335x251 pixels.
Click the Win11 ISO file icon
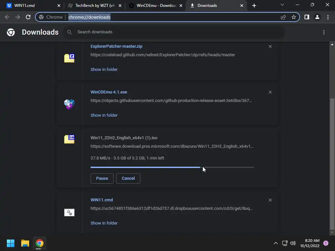[x=69, y=139]
